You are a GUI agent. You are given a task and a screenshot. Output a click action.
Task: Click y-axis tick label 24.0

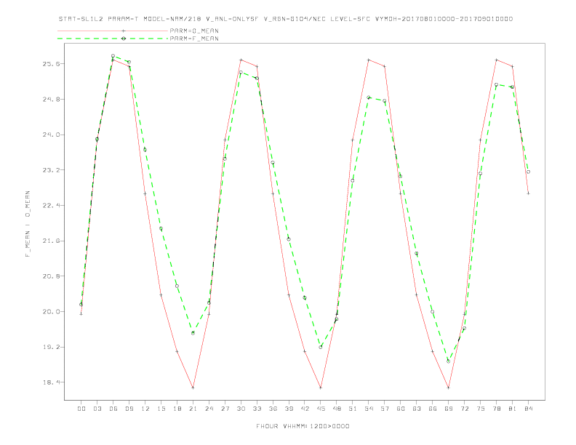click(49, 135)
